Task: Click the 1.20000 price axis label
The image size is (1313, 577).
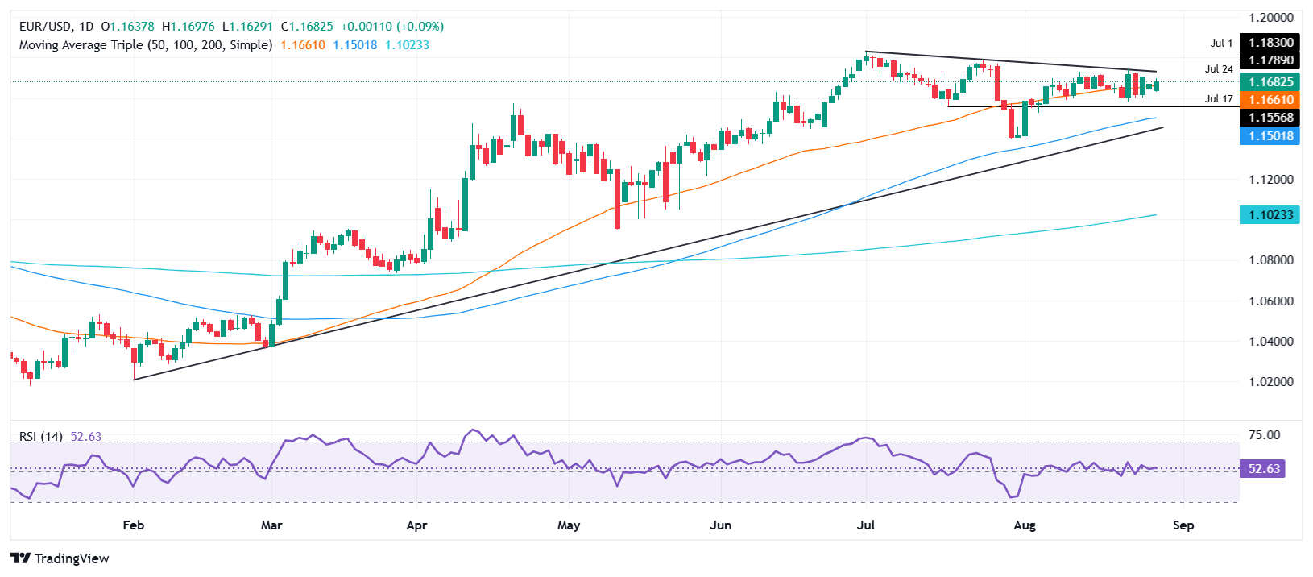Action: [1270, 18]
